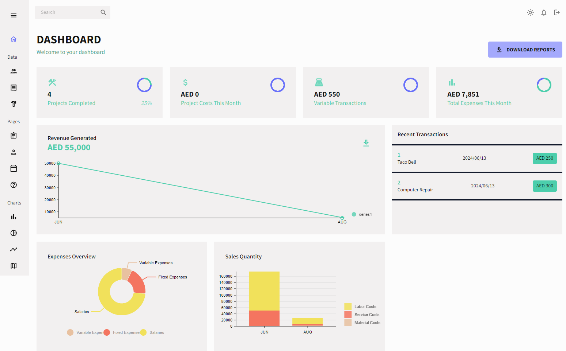Viewport: 566px width, 351px height.
Task: Open notifications bell icon
Action: point(544,12)
